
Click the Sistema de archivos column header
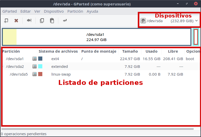click(58, 51)
